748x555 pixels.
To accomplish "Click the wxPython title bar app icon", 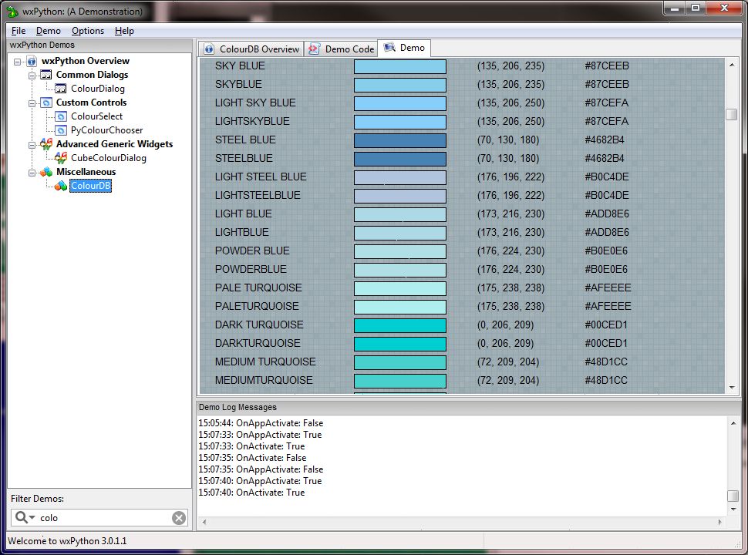I will (12, 11).
